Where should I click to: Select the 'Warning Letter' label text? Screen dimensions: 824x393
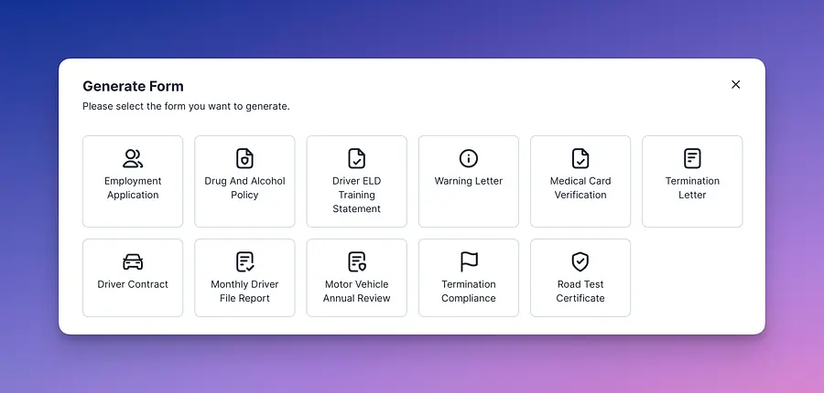coord(468,181)
